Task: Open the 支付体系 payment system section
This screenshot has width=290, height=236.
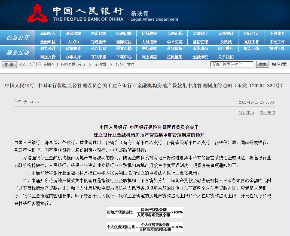Action: (277, 33)
